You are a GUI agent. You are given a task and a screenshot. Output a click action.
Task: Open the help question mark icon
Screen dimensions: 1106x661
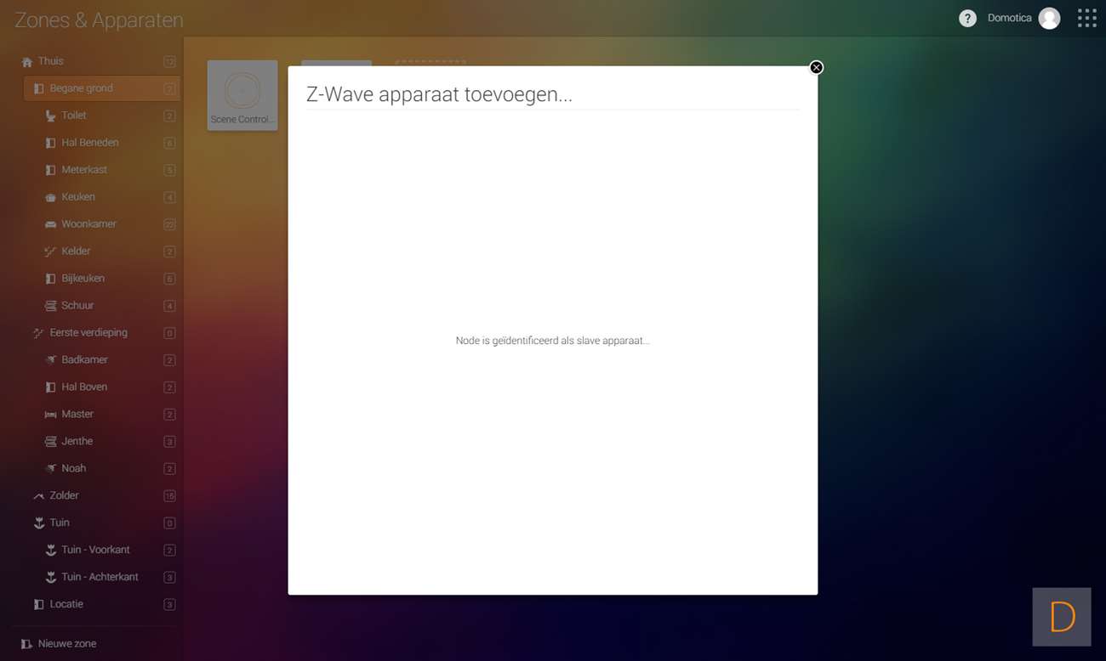pos(967,19)
